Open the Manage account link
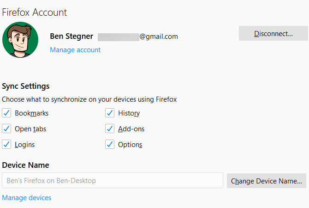This screenshot has height=208, width=309. [75, 50]
